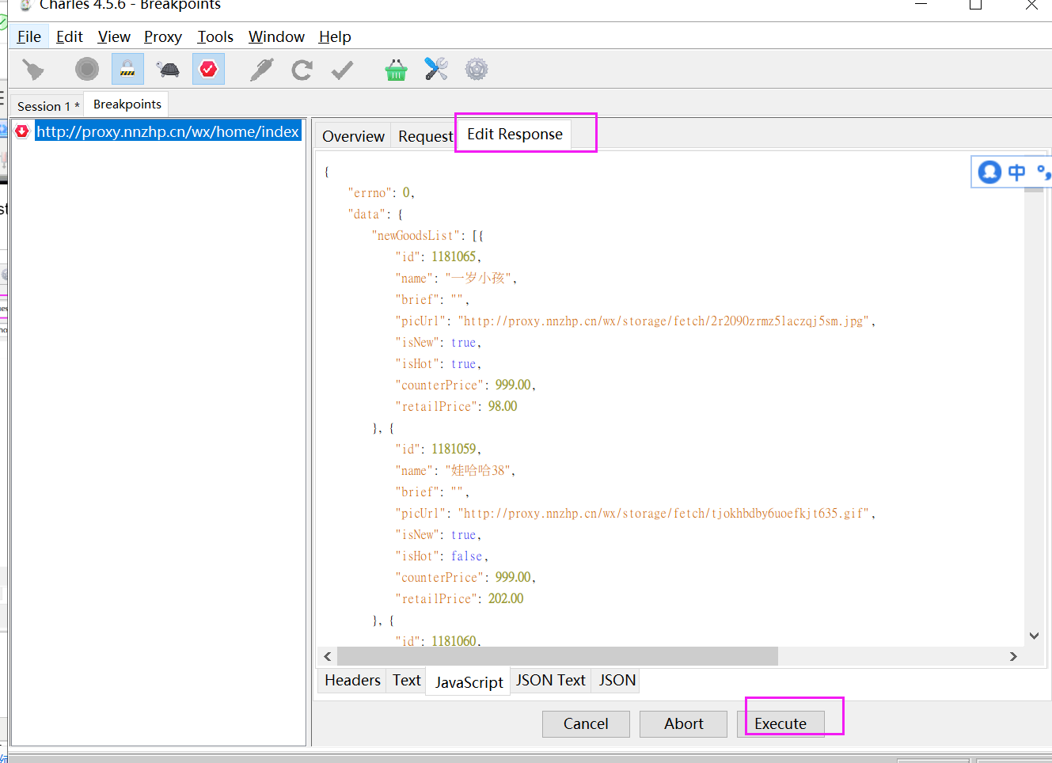The image size is (1052, 763).
Task: Open the Help menu
Action: point(335,36)
